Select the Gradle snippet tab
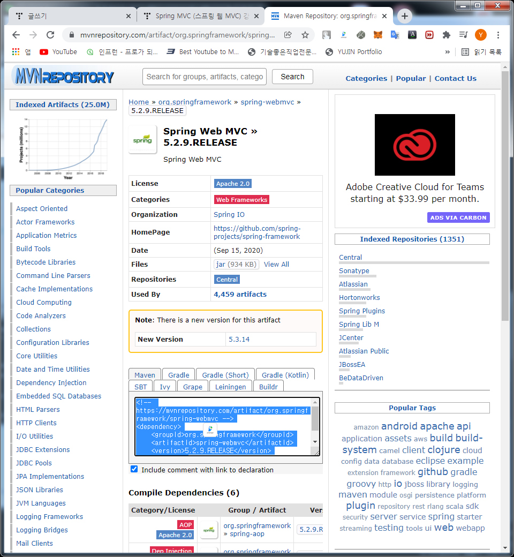The image size is (514, 557). [178, 375]
